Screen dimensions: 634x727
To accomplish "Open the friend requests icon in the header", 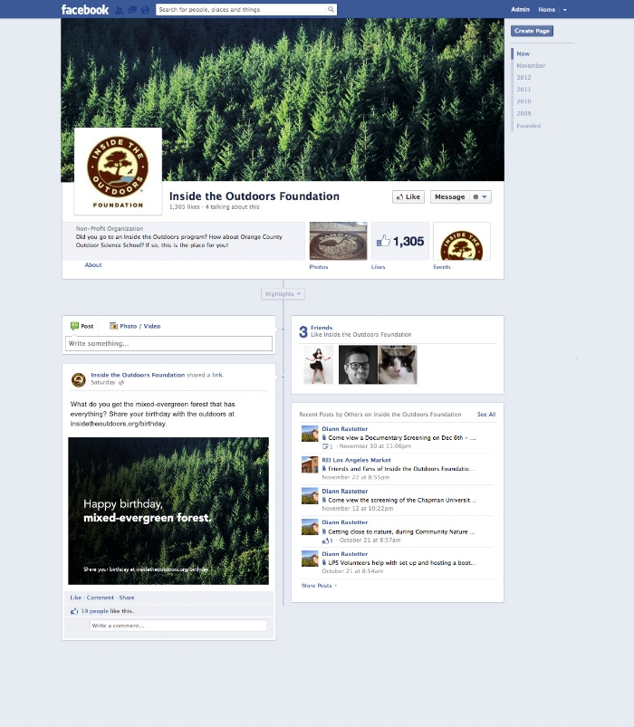I will coord(120,10).
